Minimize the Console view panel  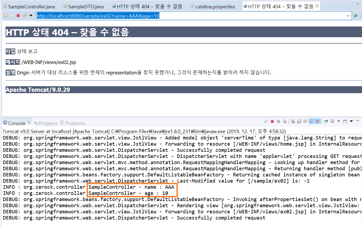(358, 120)
